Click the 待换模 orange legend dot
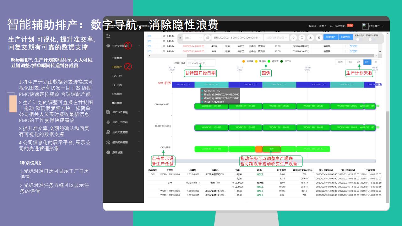The height and width of the screenshot is (226, 402). coord(243,62)
